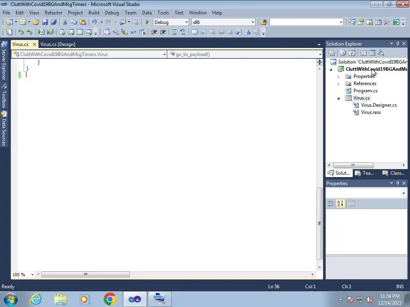The height and width of the screenshot is (307, 410).
Task: Click the Refresh icon in Solution Explorer
Action: point(352,53)
